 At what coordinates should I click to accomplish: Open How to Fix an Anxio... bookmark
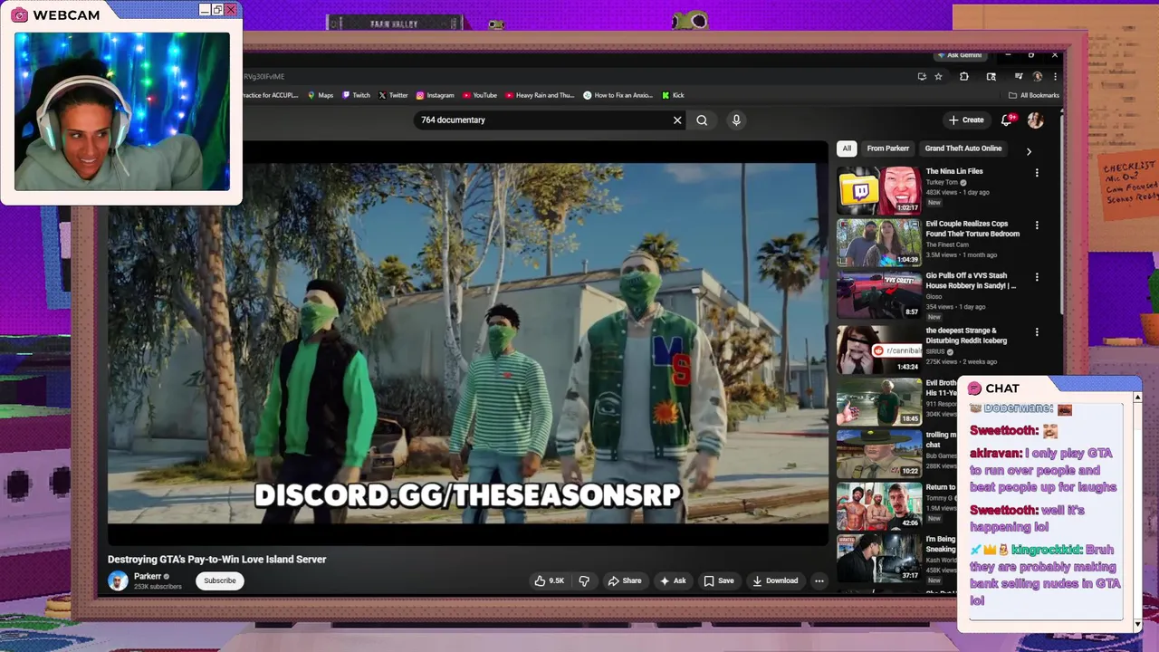tap(618, 95)
